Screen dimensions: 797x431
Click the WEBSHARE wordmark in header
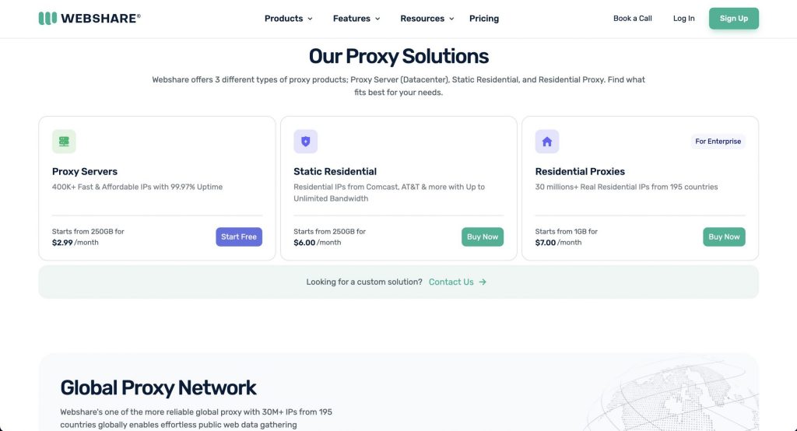click(100, 19)
